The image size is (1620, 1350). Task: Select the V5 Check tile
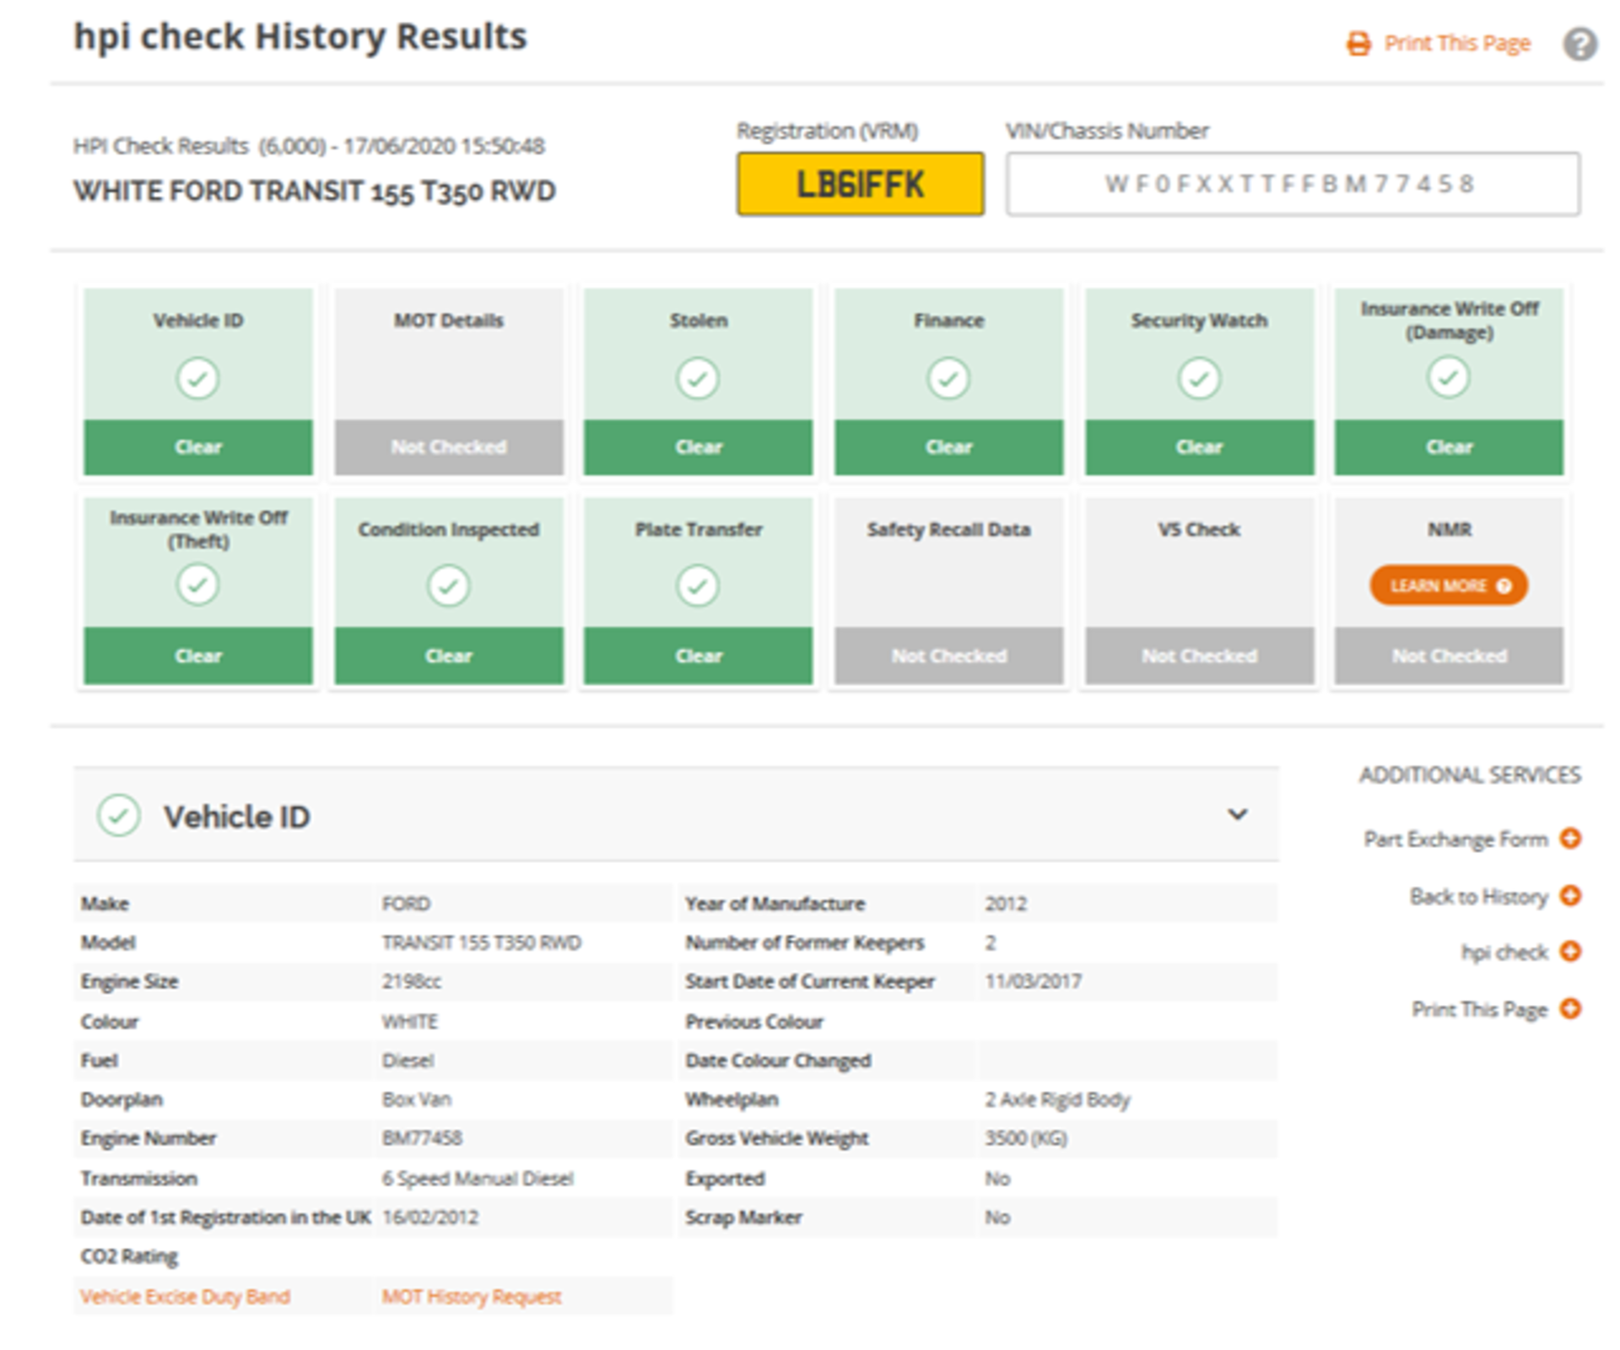tap(1199, 591)
